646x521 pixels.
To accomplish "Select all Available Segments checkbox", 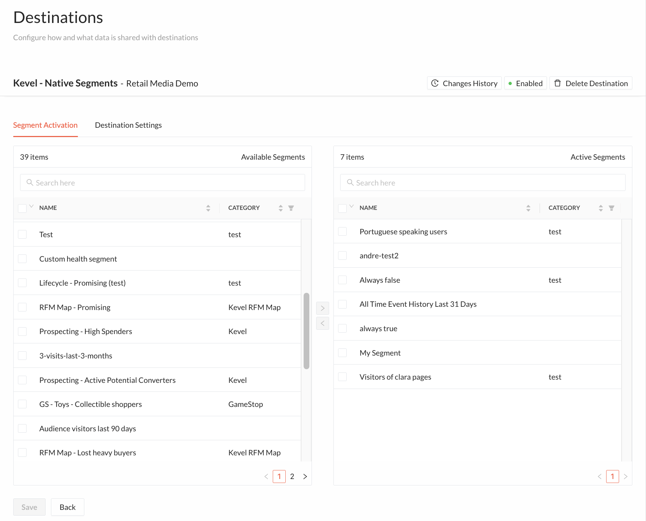I will 22,208.
